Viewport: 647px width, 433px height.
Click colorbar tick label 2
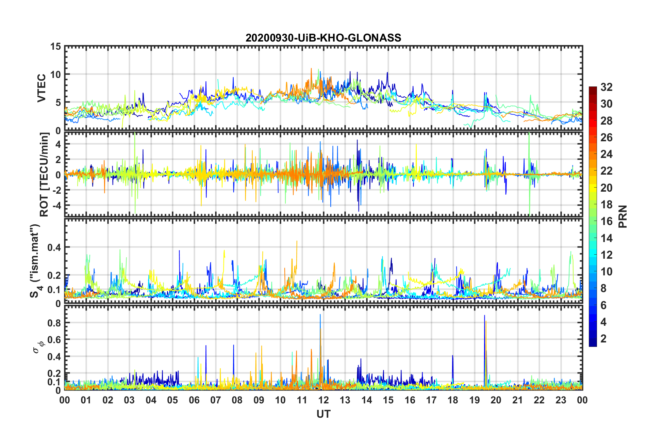point(603,339)
